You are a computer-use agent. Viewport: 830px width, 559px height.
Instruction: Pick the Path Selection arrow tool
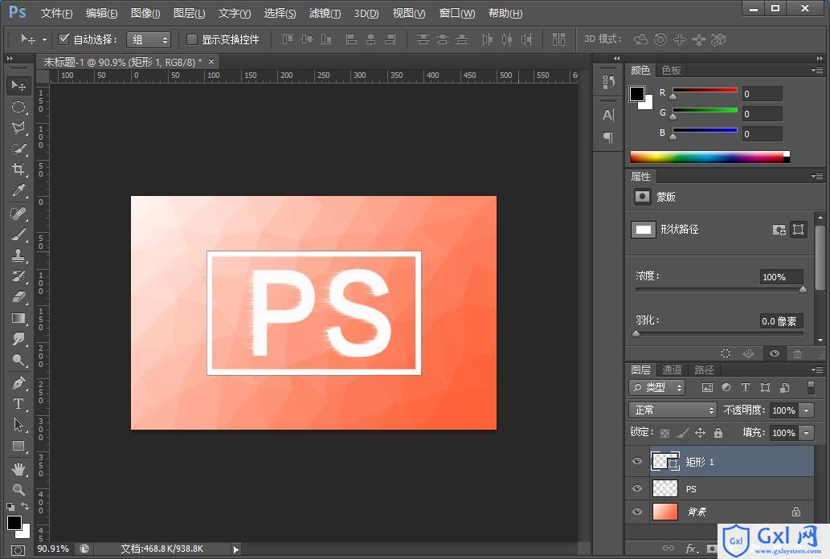(18, 425)
